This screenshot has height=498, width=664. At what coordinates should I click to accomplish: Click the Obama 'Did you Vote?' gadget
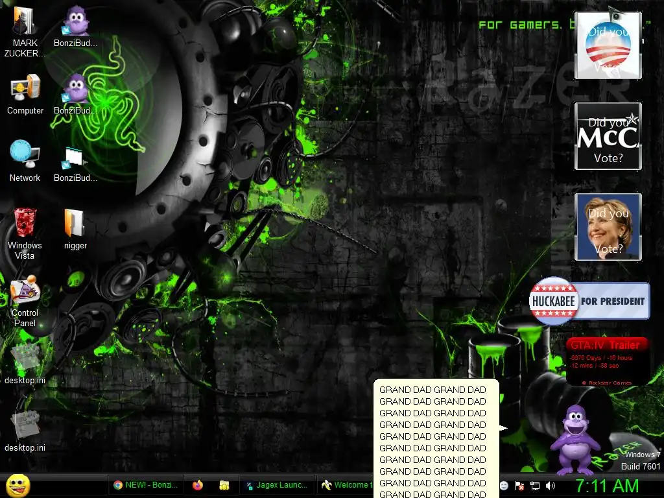coord(608,45)
